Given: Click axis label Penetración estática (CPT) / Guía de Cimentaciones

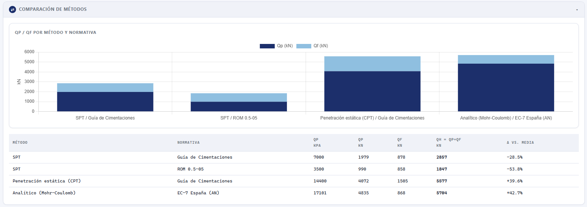Looking at the screenshot, I should click(372, 118).
